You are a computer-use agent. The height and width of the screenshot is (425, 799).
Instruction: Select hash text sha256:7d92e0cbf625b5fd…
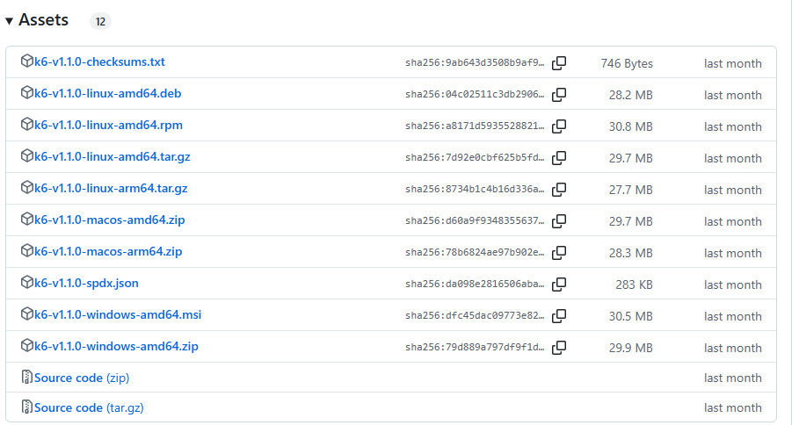tap(475, 158)
